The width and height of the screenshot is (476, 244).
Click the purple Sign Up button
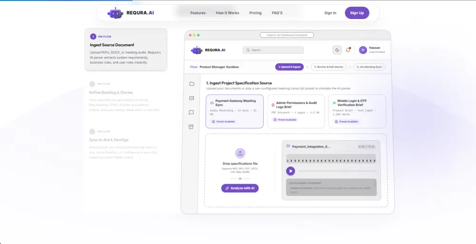[x=357, y=13]
